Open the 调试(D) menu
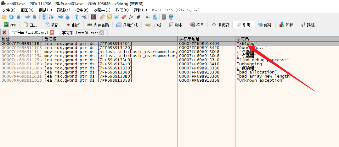339x147 pixels. click(45, 10)
